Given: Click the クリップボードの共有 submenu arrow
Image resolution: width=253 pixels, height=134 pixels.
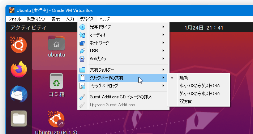Looking at the screenshot, I should tap(163, 78).
